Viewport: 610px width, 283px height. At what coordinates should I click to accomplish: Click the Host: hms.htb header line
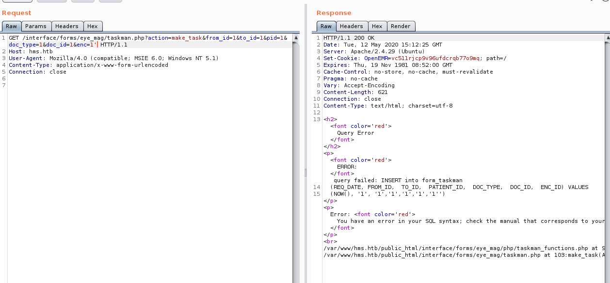tap(30, 51)
